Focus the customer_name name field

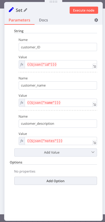[58, 85]
